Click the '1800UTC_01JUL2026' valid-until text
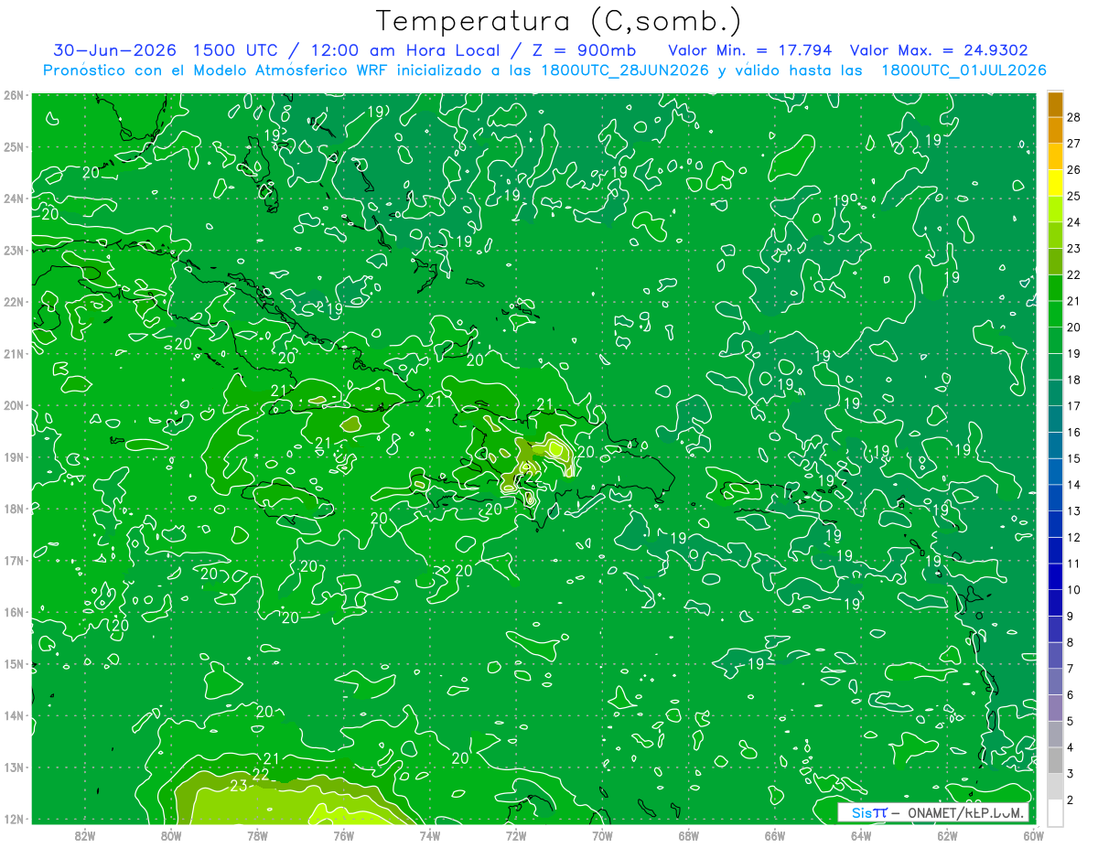 coord(963,70)
